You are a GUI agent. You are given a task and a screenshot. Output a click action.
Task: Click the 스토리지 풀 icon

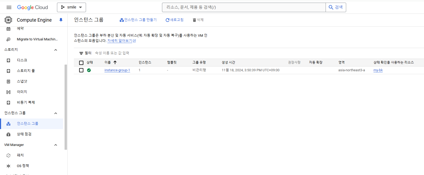coord(8,71)
